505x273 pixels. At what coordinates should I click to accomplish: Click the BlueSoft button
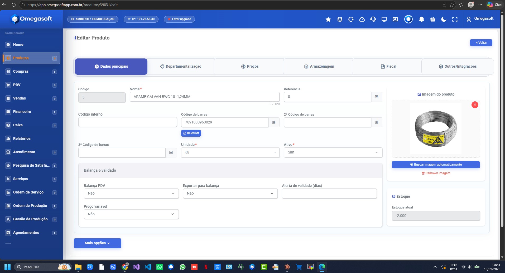[x=191, y=133]
